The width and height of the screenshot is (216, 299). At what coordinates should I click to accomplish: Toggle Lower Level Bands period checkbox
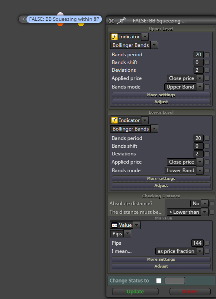point(207,138)
